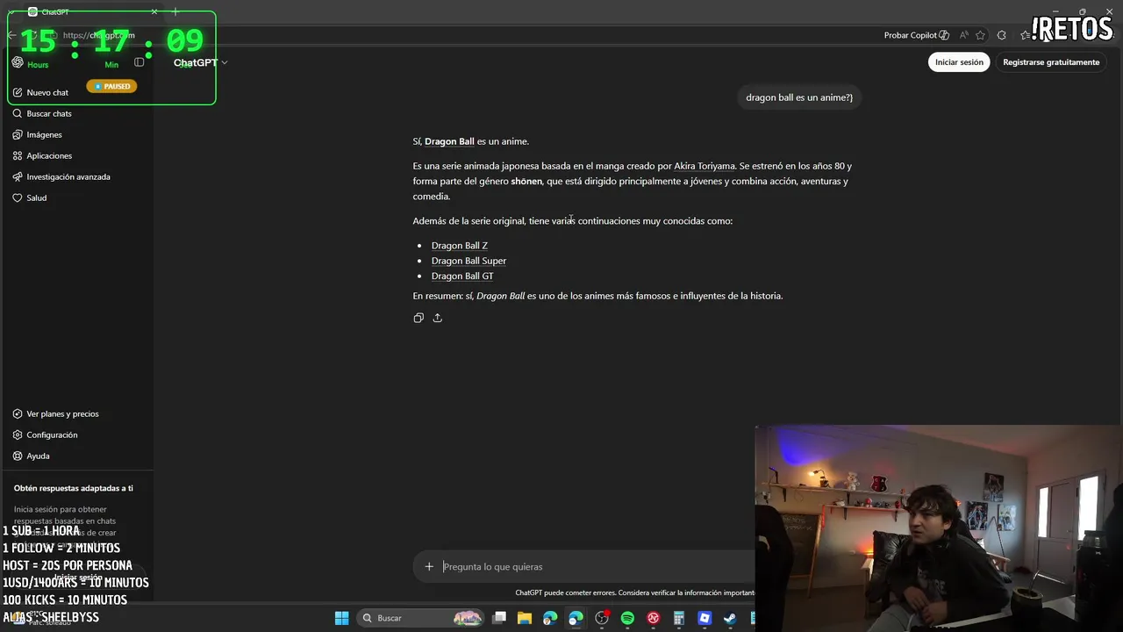Click the read aloud icon in the address bar
Viewport: 1123px width, 632px height.
tap(964, 35)
